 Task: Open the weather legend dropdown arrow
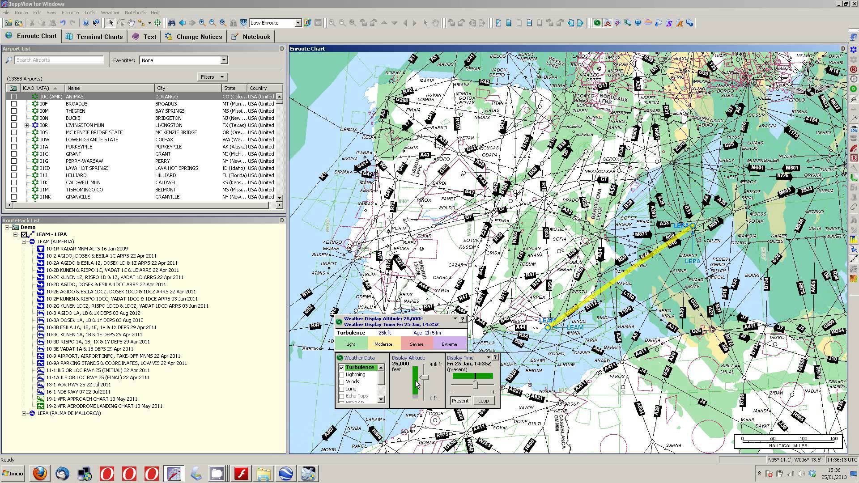[455, 318]
